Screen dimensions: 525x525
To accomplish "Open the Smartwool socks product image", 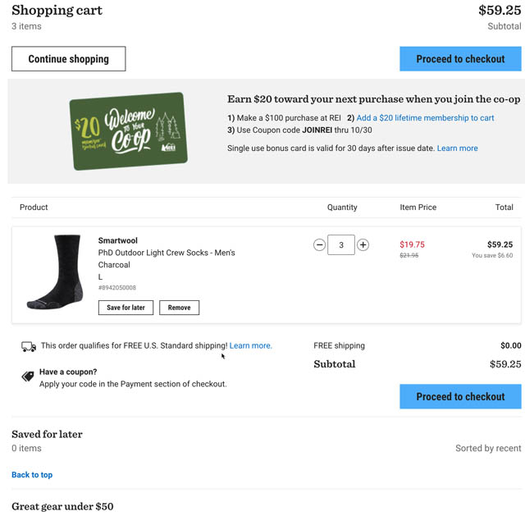I will [x=55, y=272].
